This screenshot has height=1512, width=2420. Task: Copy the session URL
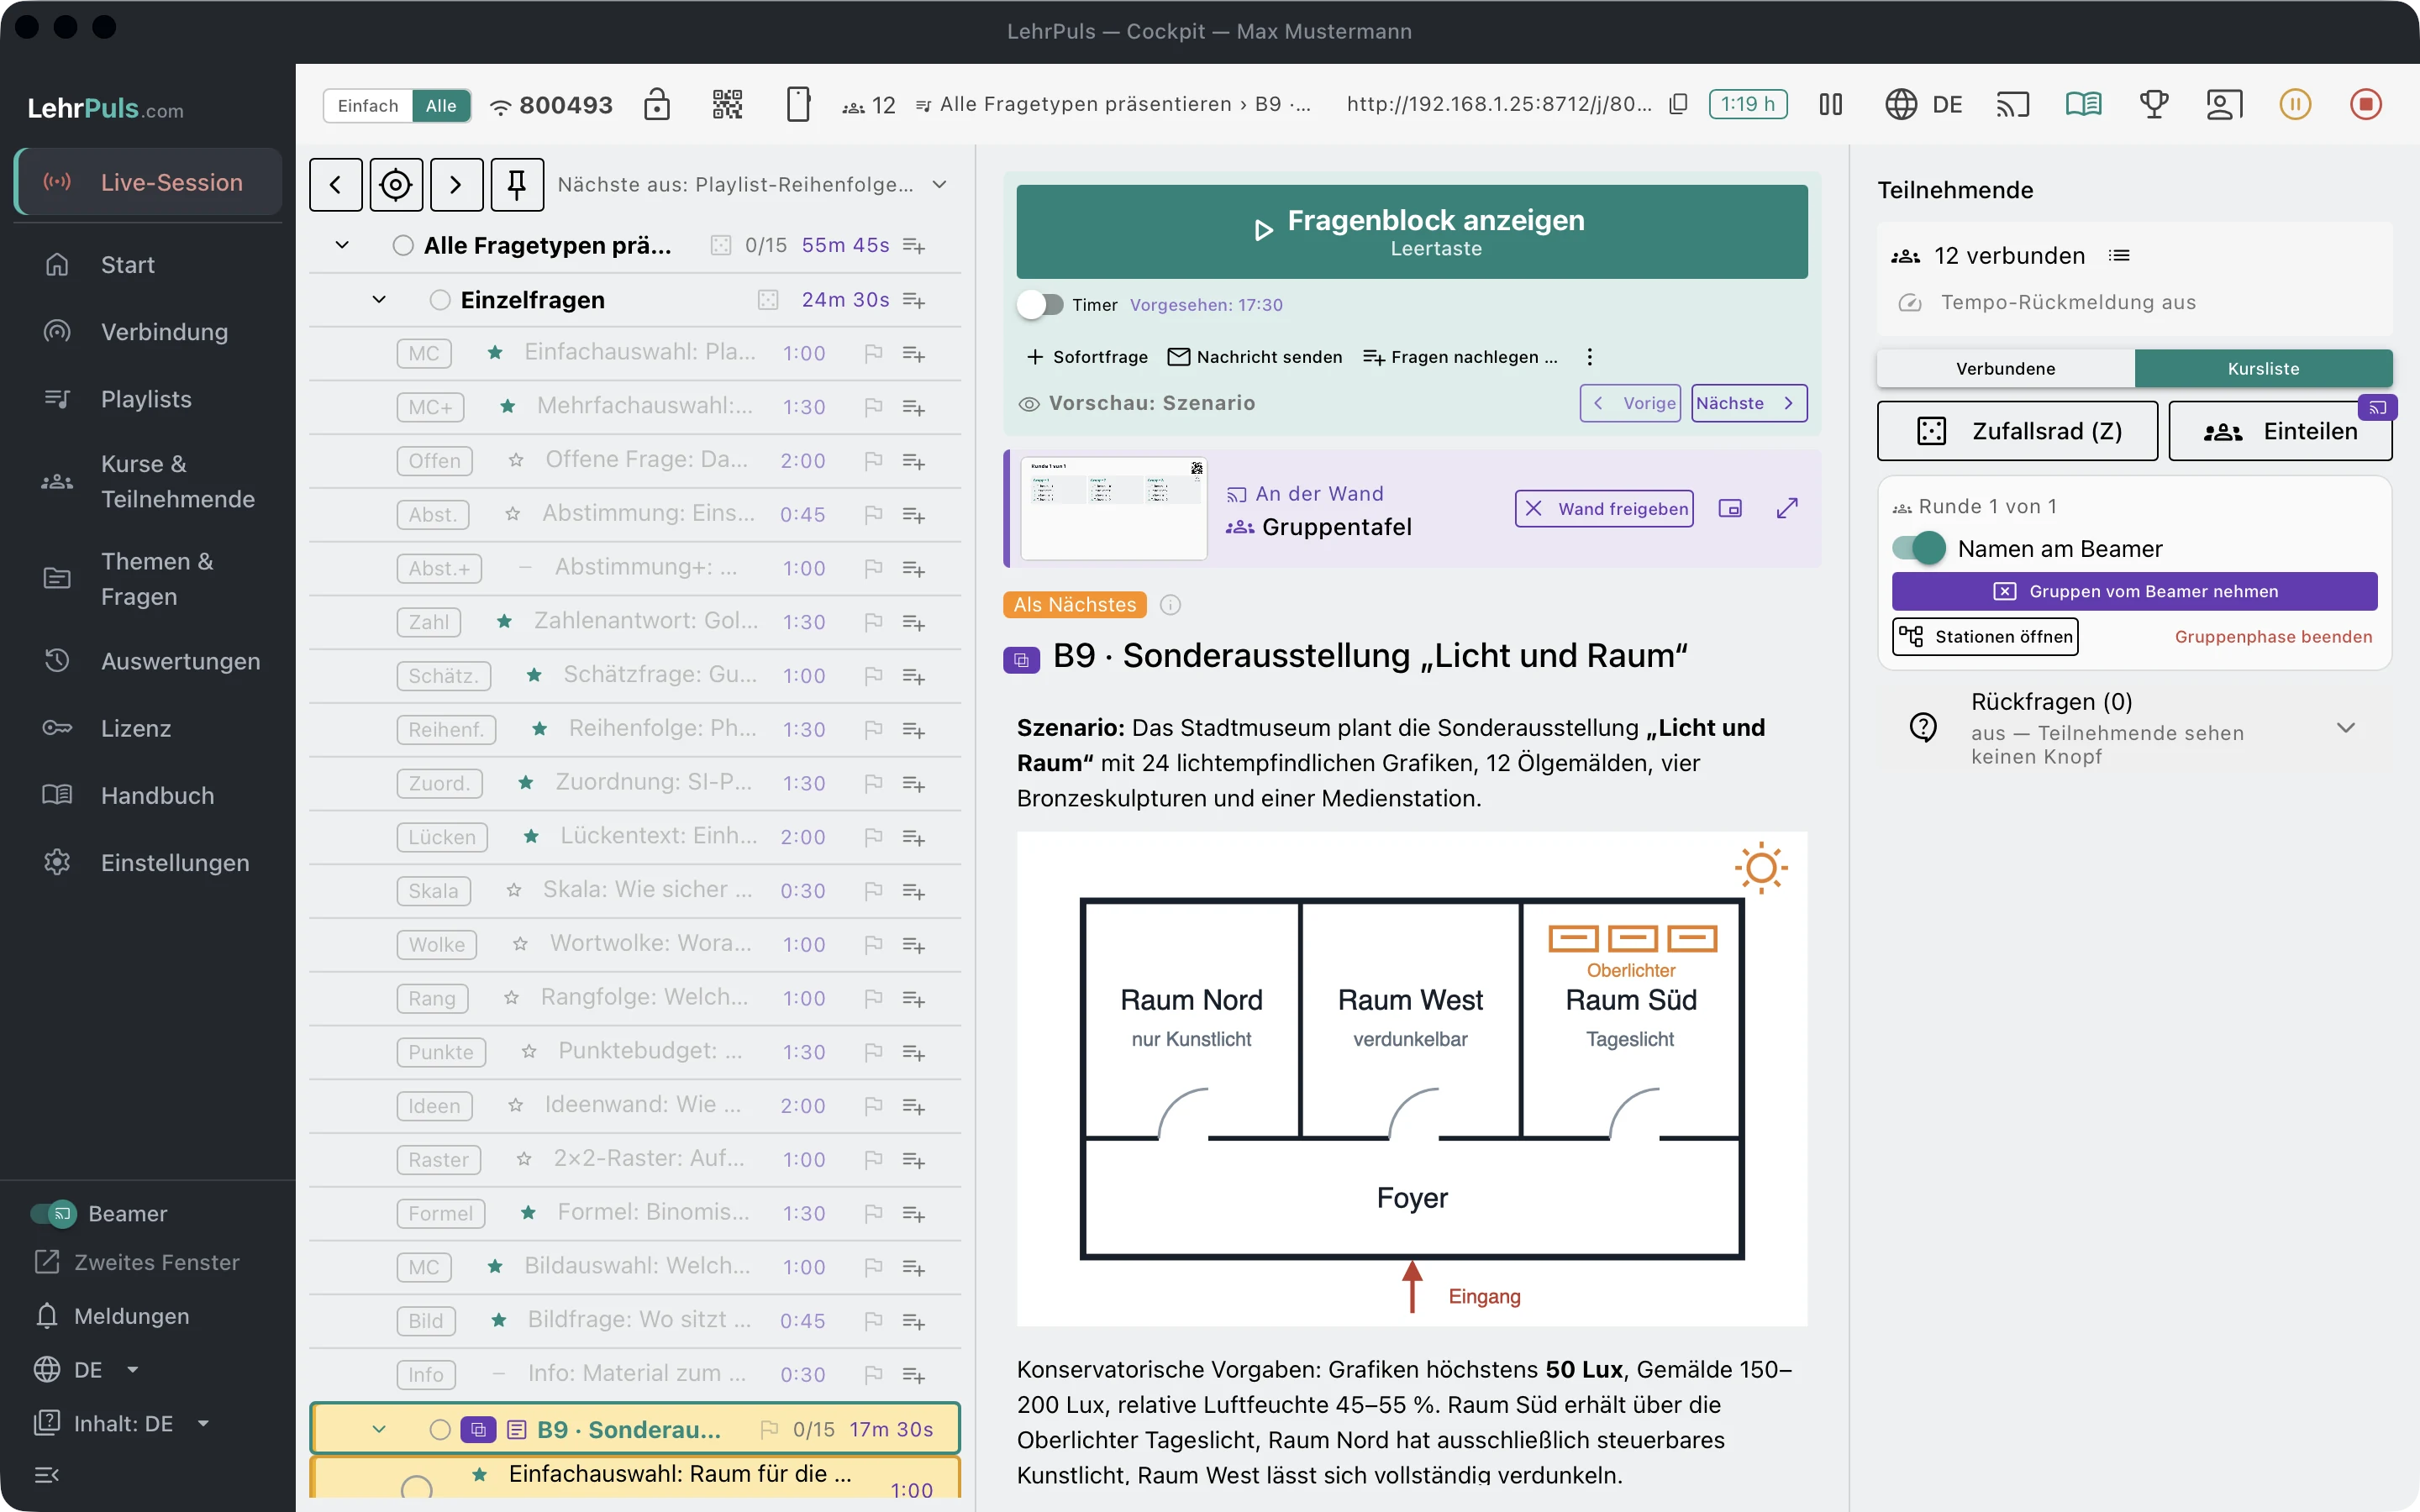point(1679,104)
